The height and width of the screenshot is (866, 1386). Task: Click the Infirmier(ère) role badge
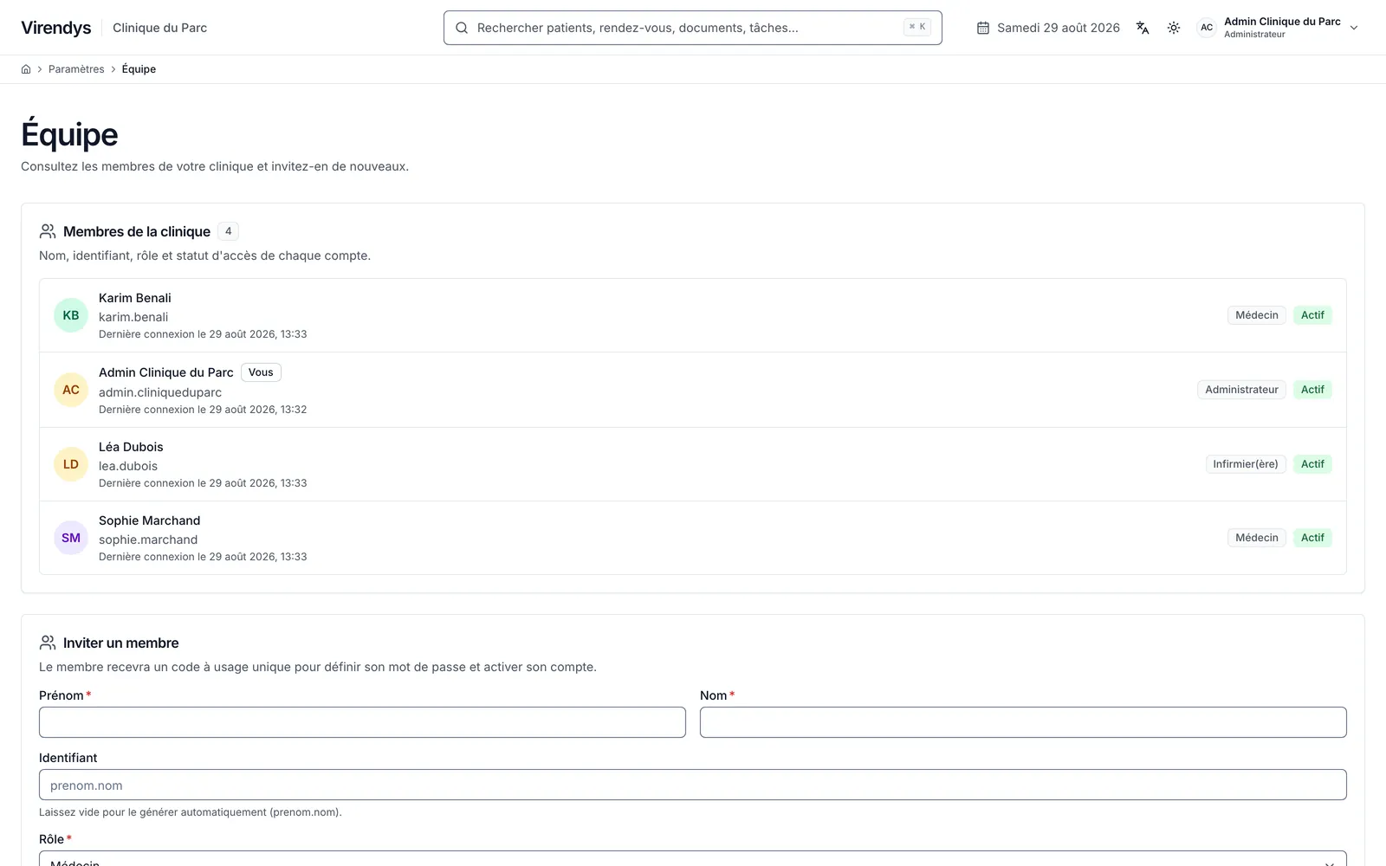click(x=1246, y=464)
